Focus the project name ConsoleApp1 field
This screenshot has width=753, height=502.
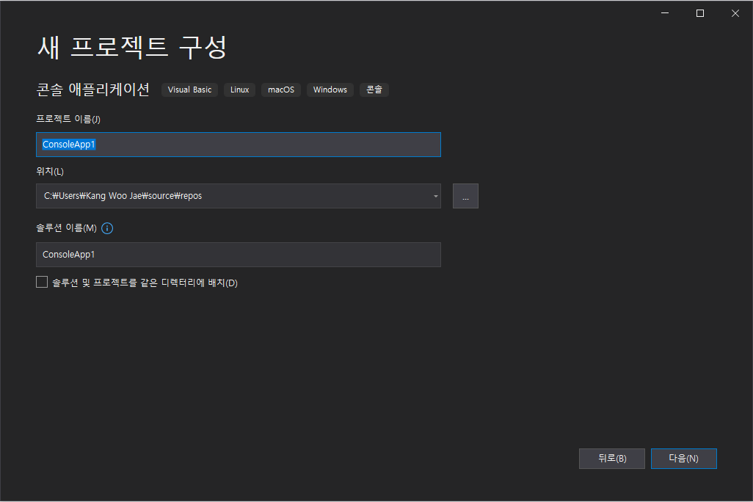point(239,145)
